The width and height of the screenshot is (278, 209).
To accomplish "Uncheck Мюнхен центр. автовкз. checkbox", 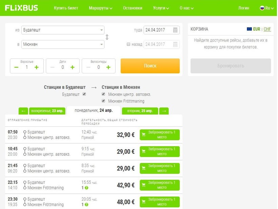I will point(103,94).
